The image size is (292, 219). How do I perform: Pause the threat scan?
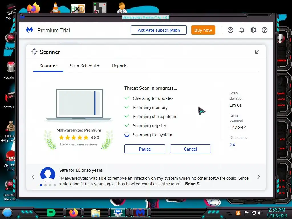pos(145,149)
